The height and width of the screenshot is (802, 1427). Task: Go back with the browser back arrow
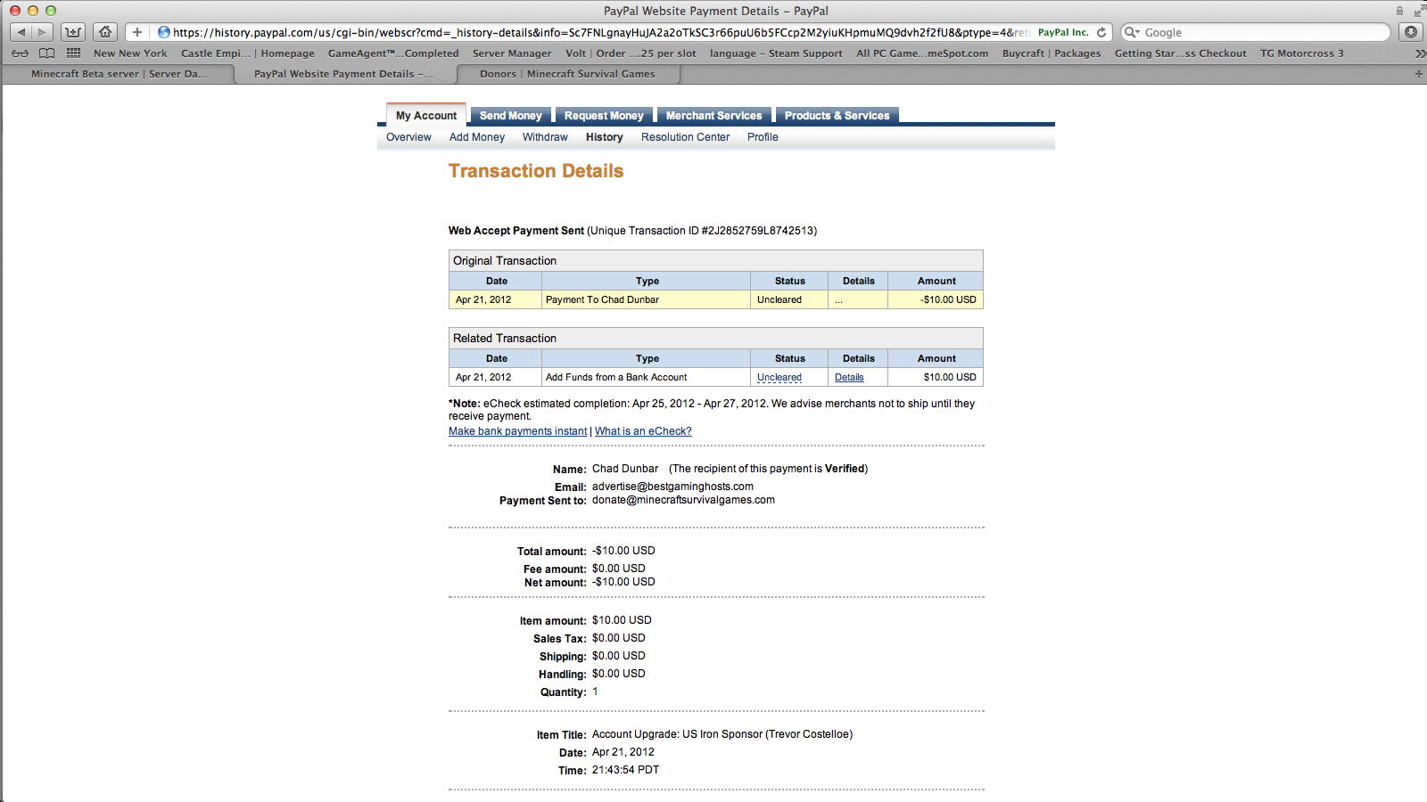point(21,32)
